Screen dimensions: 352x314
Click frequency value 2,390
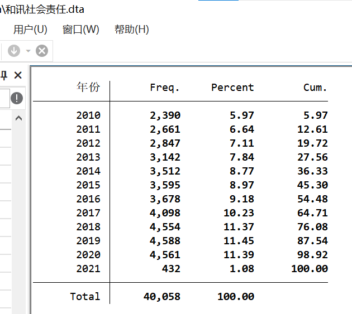pyautogui.click(x=165, y=115)
